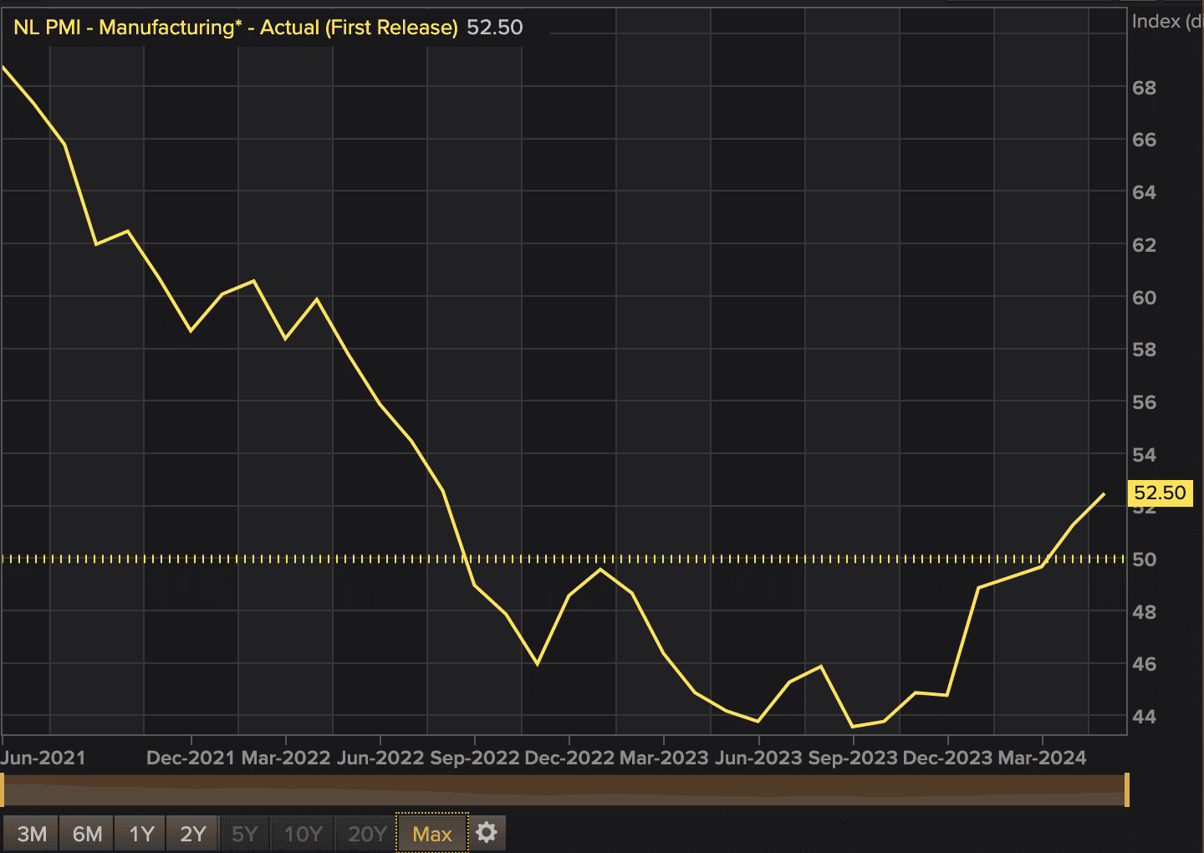Click the 54 y-axis label
The height and width of the screenshot is (853, 1204).
[1144, 455]
